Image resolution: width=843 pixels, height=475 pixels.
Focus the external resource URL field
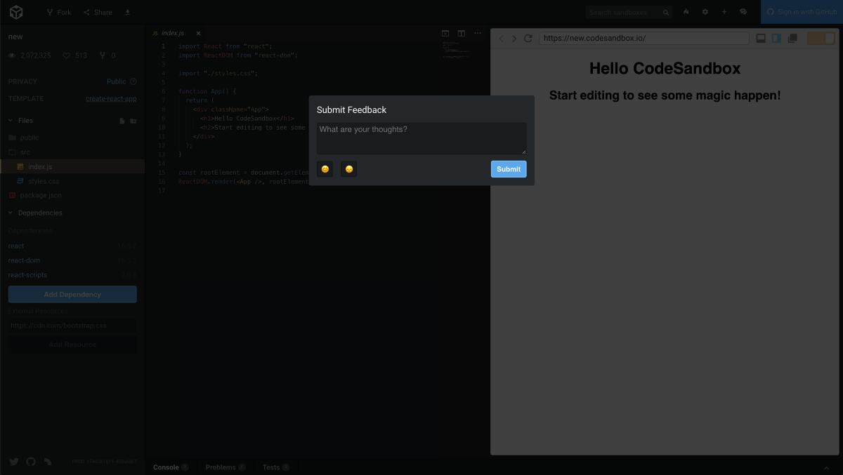(72, 326)
